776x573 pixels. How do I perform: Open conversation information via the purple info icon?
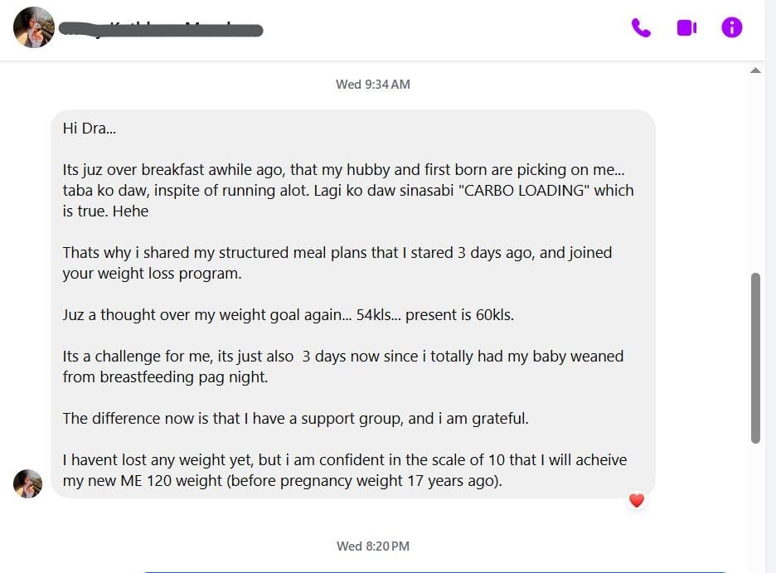pos(731,27)
